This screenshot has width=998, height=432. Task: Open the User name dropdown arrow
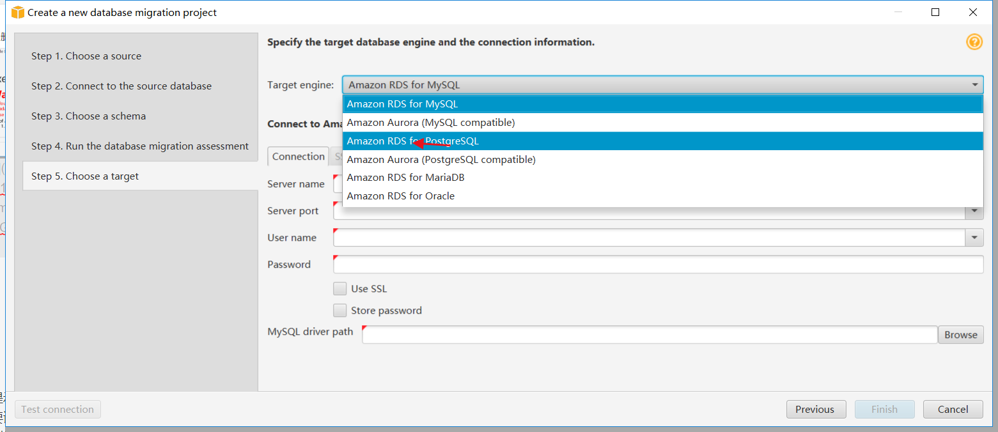point(974,238)
